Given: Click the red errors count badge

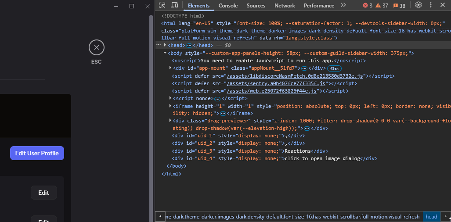Looking at the screenshot, I should click(367, 5).
